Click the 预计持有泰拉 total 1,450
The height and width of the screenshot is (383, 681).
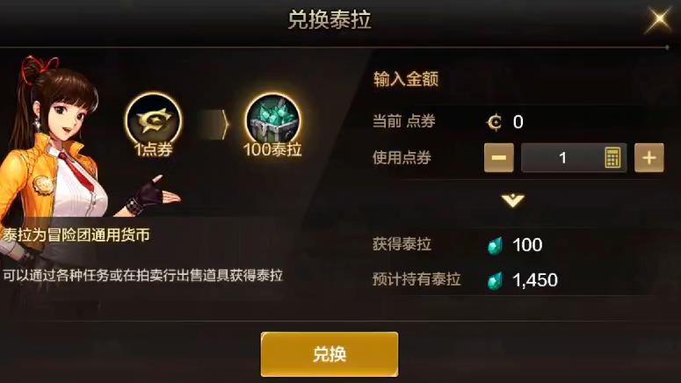tap(535, 280)
